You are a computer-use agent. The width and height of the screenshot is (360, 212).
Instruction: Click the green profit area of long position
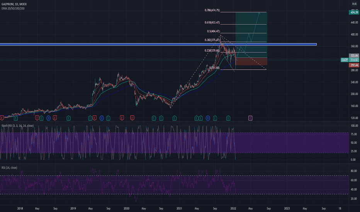pyautogui.click(x=251, y=35)
